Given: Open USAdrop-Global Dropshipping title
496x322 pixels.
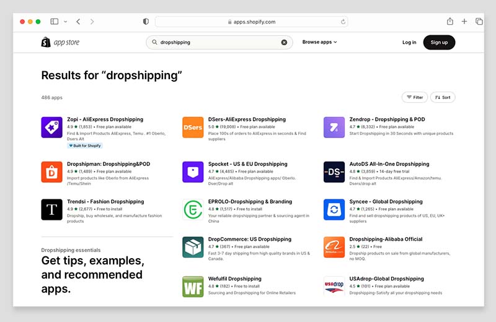Looking at the screenshot, I should coord(386,279).
